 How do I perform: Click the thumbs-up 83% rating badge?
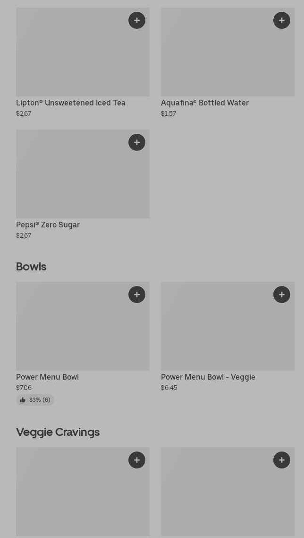(x=35, y=400)
